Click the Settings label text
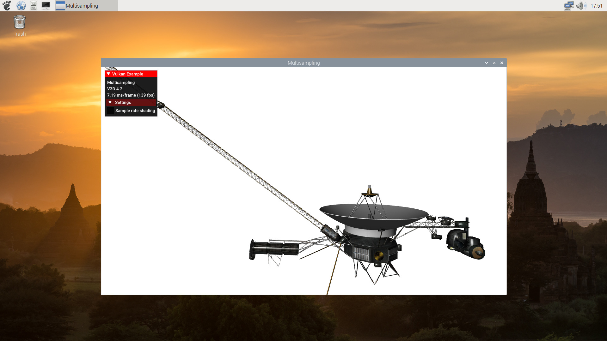607x341 pixels. [123, 102]
